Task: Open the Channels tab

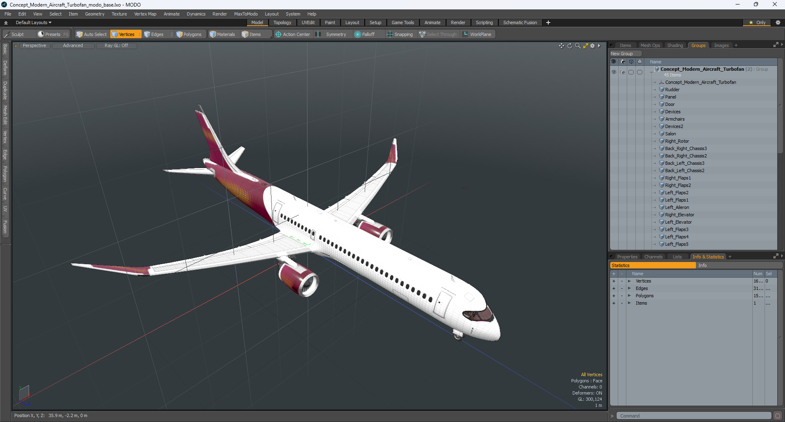Action: [x=653, y=257]
